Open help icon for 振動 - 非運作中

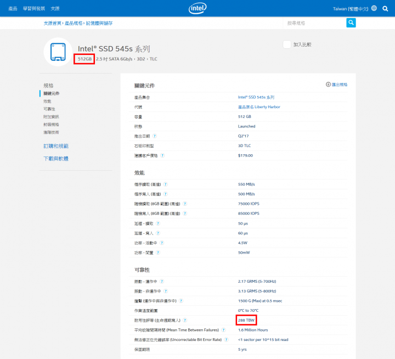pos(166,291)
